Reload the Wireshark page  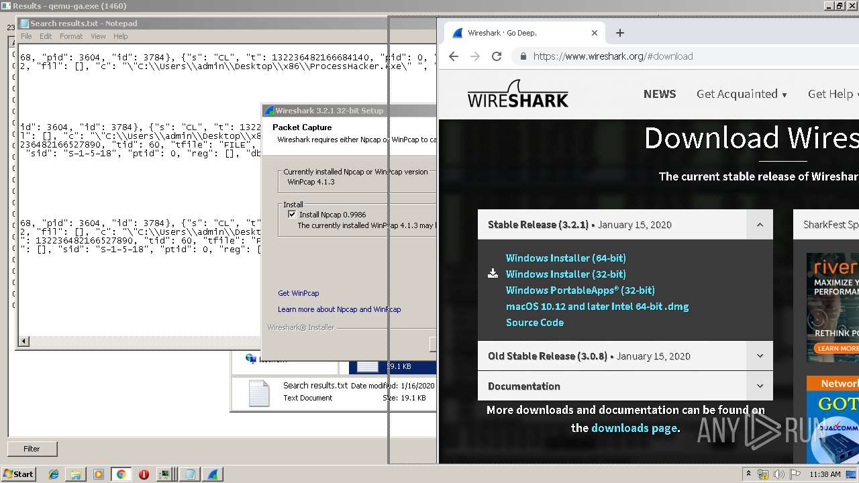pos(497,56)
